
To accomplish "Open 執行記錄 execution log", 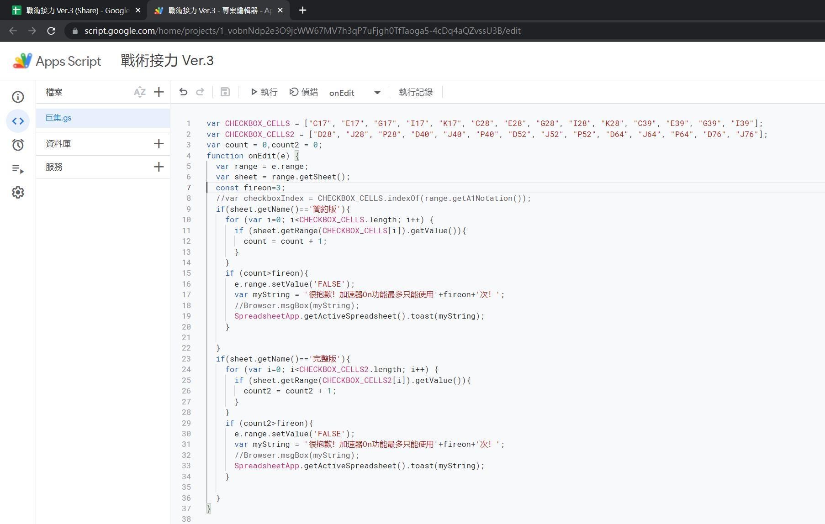I will tap(415, 92).
